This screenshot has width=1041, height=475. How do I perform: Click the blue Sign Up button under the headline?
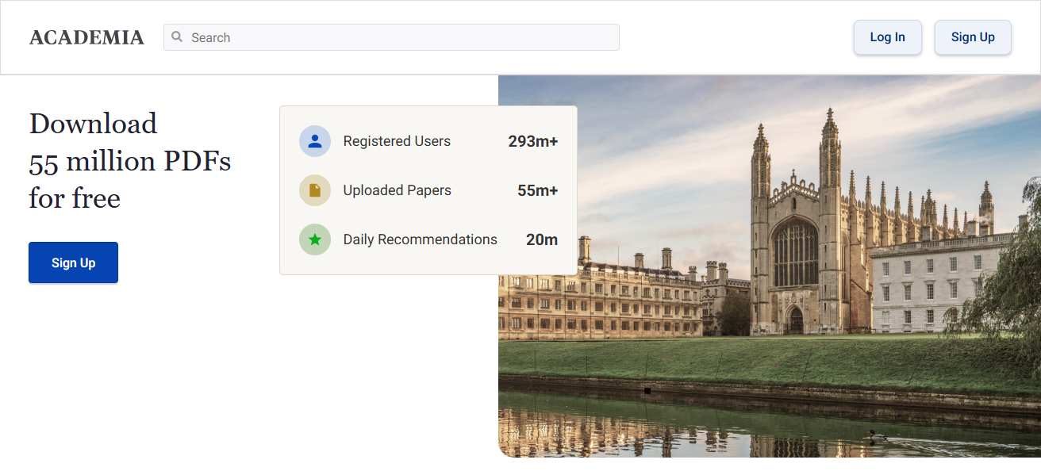[73, 262]
